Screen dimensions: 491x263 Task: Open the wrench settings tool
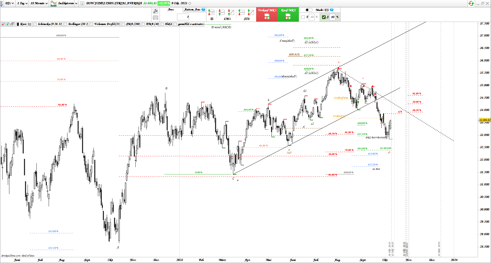(155, 11)
